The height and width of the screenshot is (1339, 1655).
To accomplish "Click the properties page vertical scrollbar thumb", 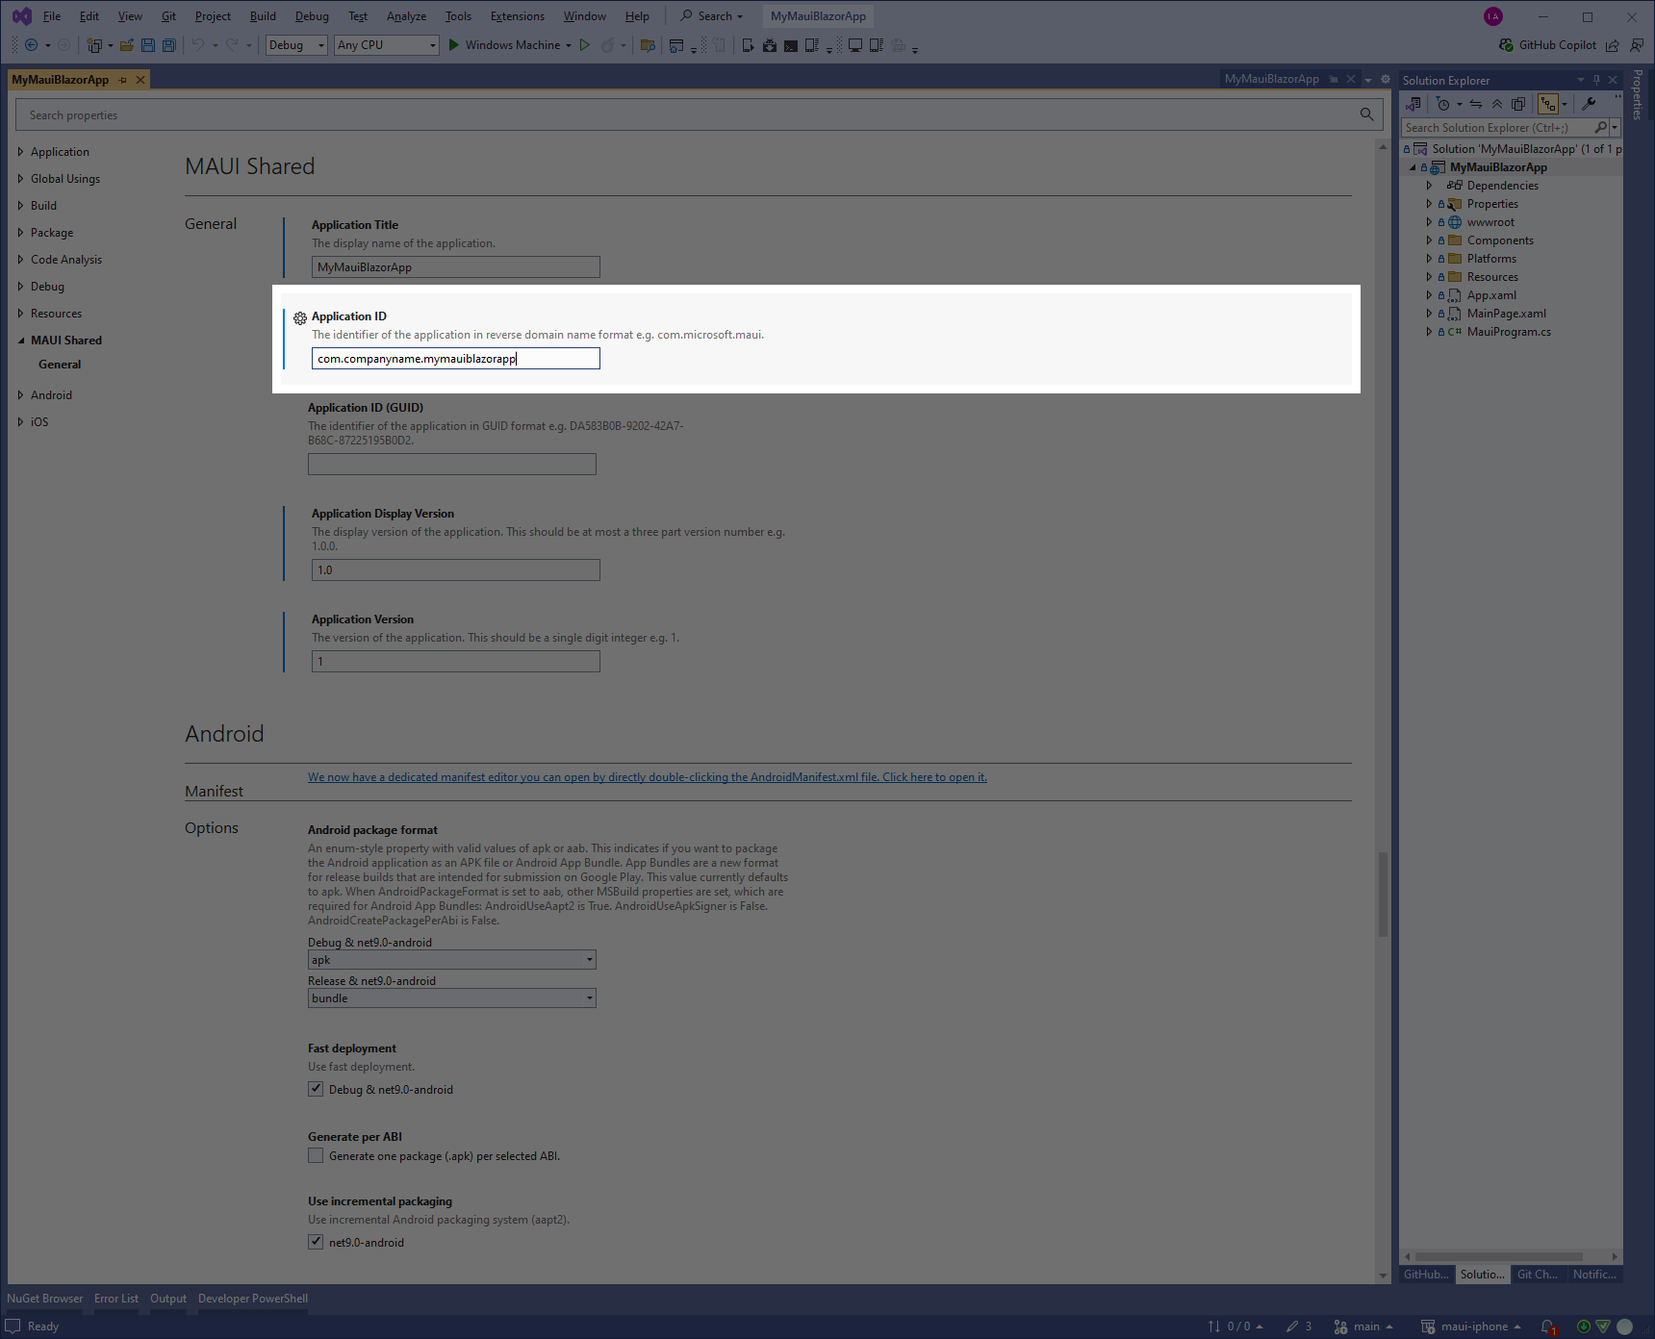I will tap(1383, 895).
